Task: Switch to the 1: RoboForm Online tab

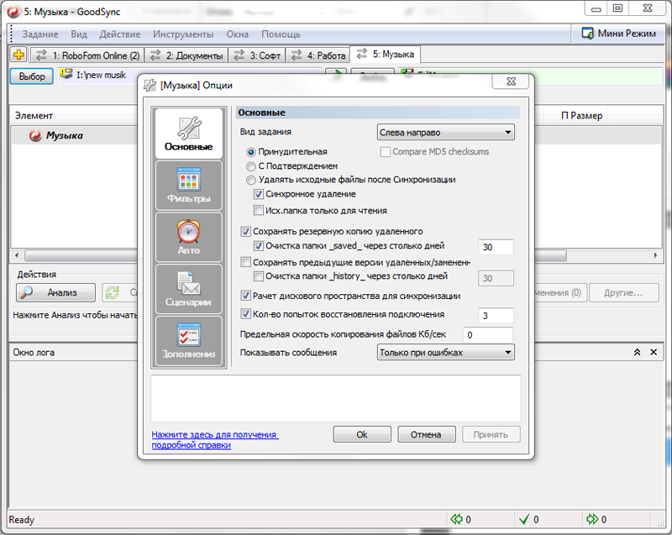Action: coord(87,55)
